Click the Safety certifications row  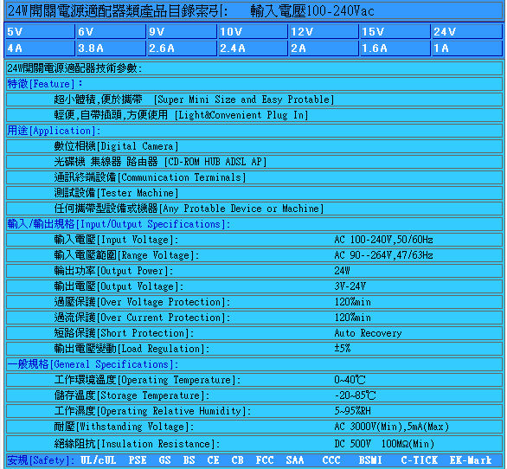click(x=253, y=460)
